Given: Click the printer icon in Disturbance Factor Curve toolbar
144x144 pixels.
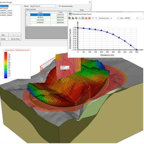Looking at the screenshot, I should pos(73,18).
